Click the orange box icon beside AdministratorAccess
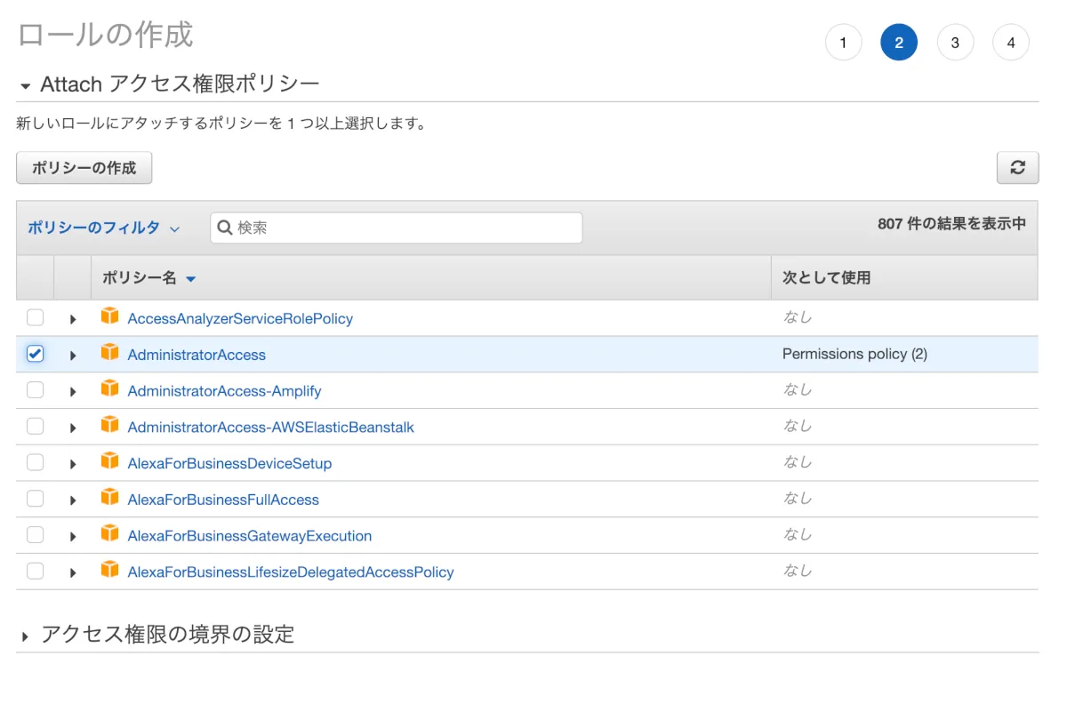 (109, 353)
